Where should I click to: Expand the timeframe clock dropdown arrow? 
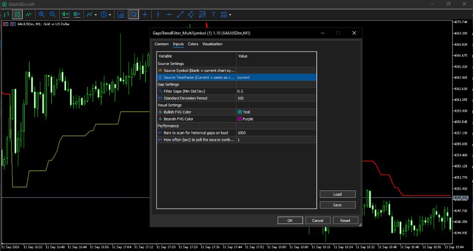click(x=110, y=15)
